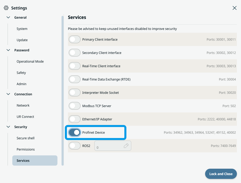
Task: Select Secure shell in the sidebar
Action: pyautogui.click(x=26, y=138)
